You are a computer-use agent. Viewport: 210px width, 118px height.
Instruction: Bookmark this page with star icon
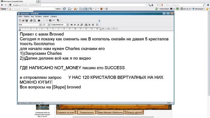click(146, 5)
